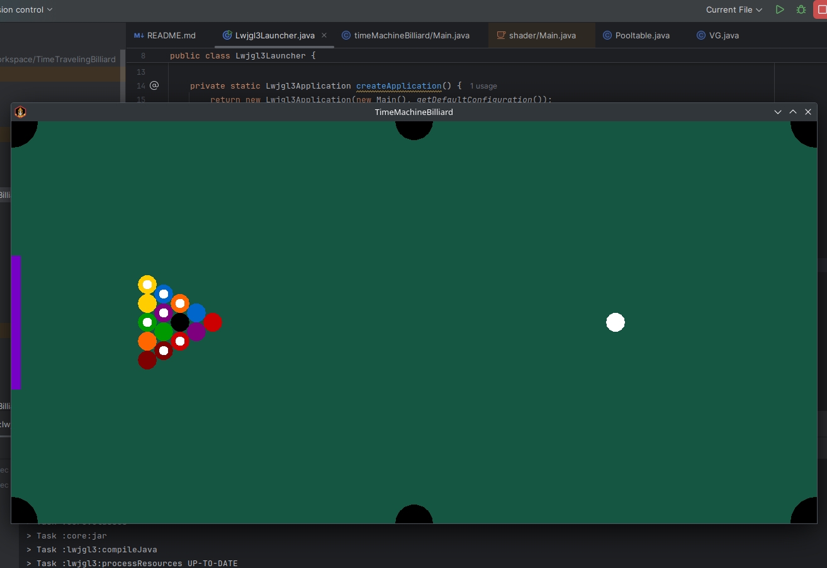Click the TimeMachineBilliard window app icon
This screenshot has width=827, height=568.
[20, 112]
